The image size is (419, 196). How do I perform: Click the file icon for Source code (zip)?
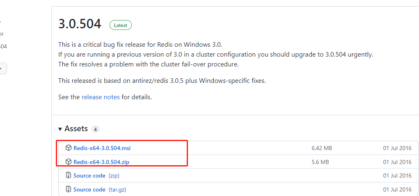pyautogui.click(x=69, y=175)
